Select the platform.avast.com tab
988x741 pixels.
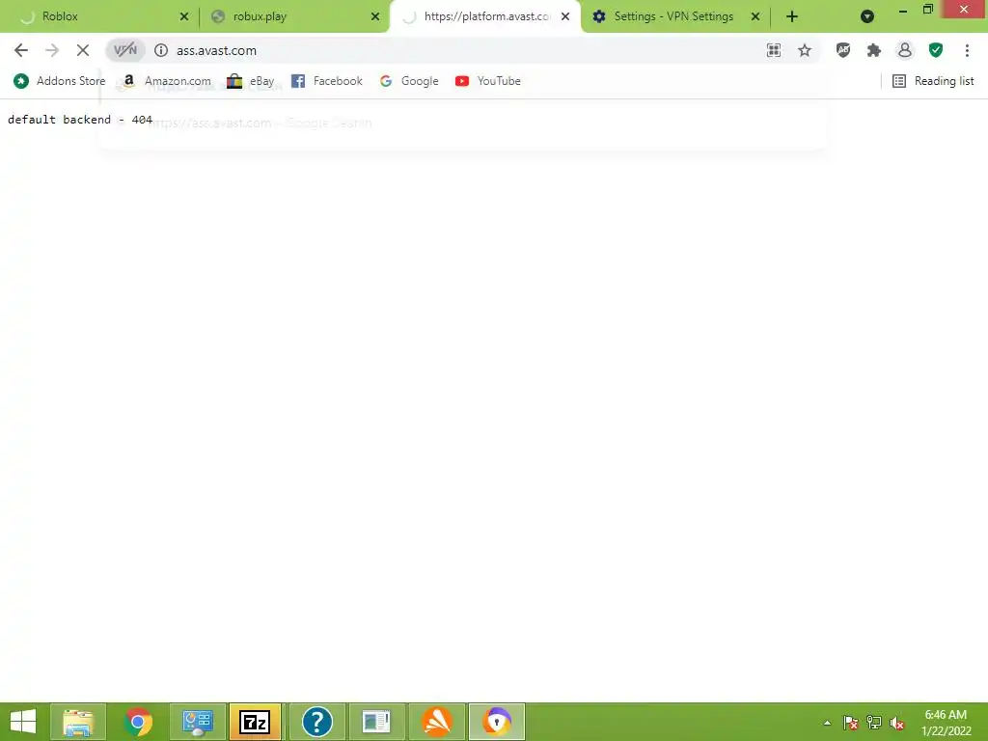(x=484, y=16)
